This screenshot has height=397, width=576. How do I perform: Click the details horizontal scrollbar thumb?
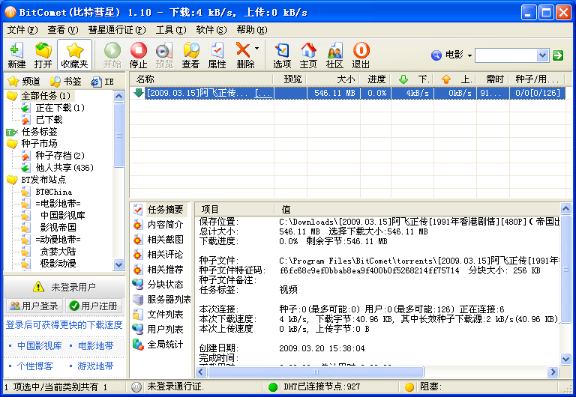click(x=316, y=372)
